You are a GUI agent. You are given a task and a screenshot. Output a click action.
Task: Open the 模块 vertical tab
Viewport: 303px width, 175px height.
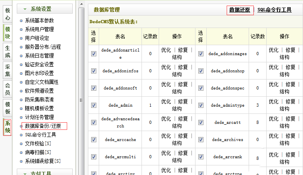click(x=8, y=33)
